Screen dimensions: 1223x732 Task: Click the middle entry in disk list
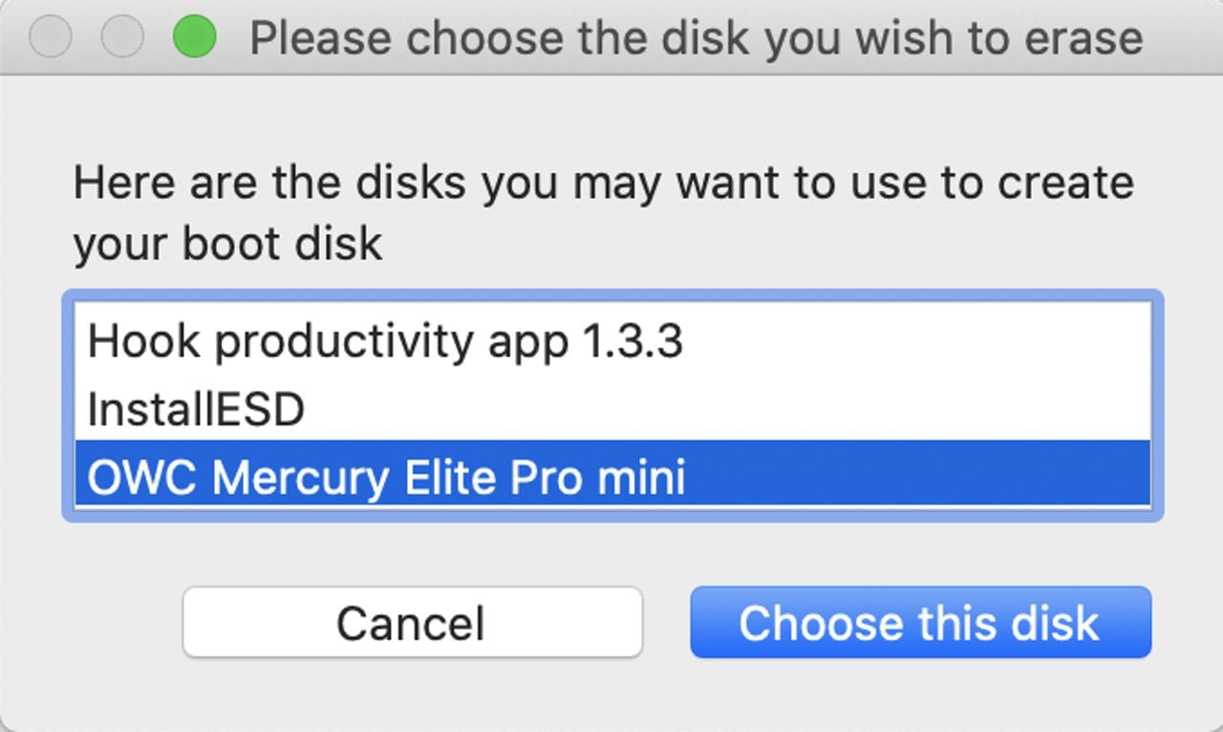coord(196,409)
